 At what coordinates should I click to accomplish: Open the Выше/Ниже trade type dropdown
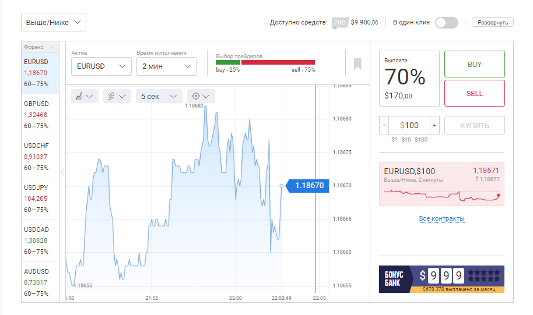point(54,23)
